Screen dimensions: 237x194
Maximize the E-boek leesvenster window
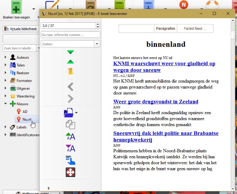point(214,13)
